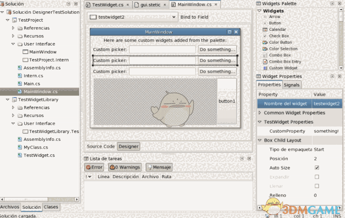
Task: Select the Color Selection widget icon
Action: point(265,49)
